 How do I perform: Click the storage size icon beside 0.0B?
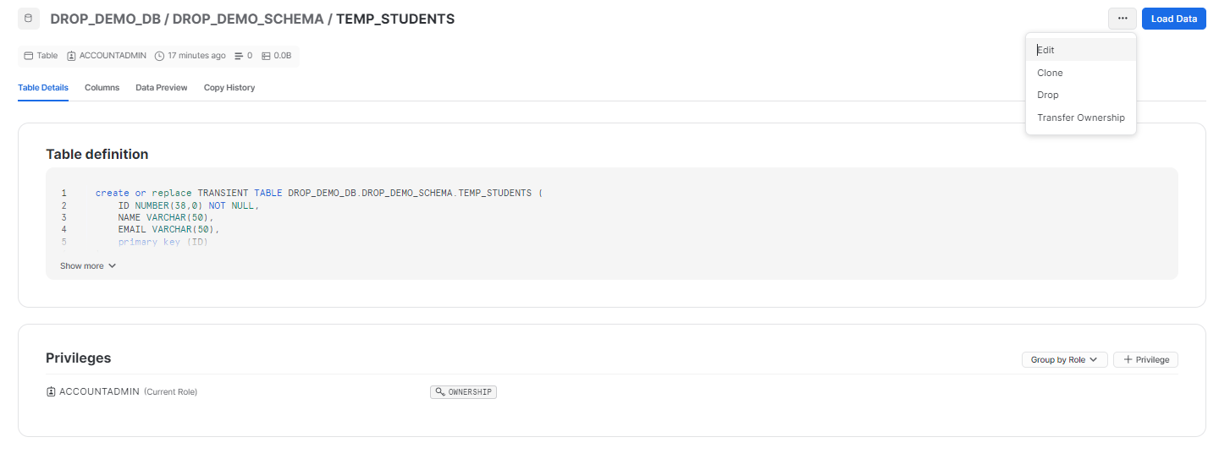(x=266, y=56)
